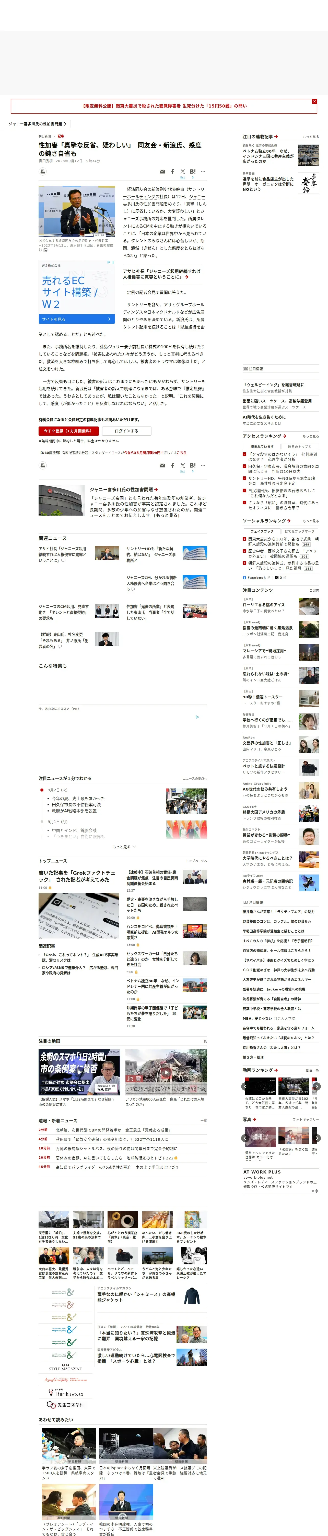Switch to 昨日のトップ5 tab
This screenshot has height=1536, width=328.
[299, 447]
